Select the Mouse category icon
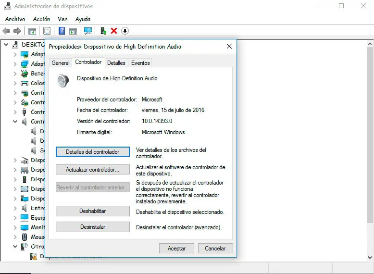Viewport: 374px width, 274px height. pyautogui.click(x=25, y=237)
